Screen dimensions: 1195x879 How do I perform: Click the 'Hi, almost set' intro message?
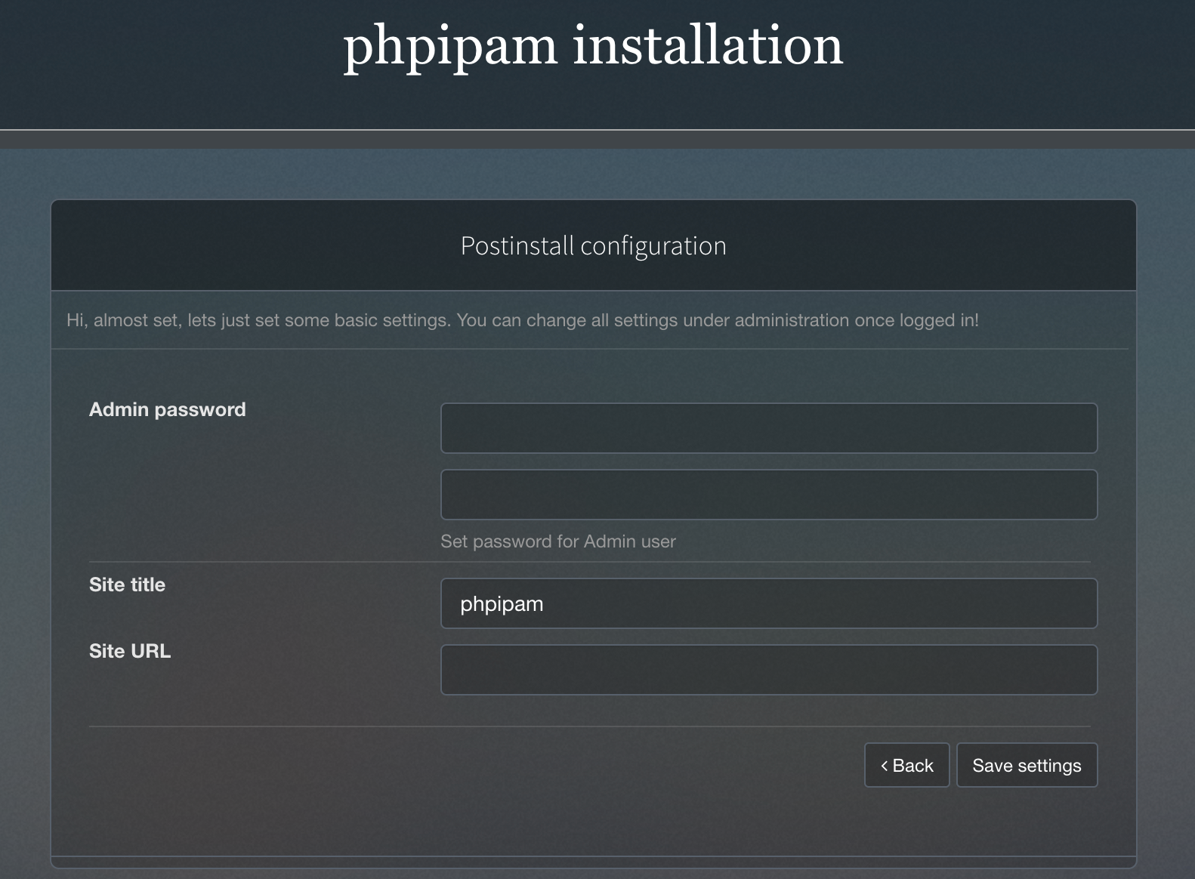click(x=523, y=320)
